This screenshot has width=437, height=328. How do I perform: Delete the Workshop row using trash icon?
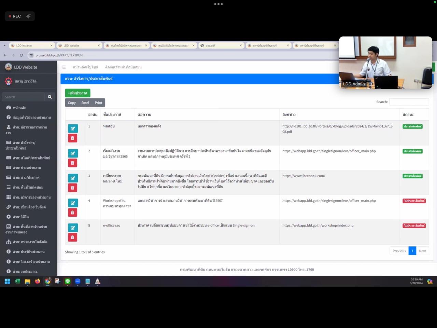click(x=72, y=213)
